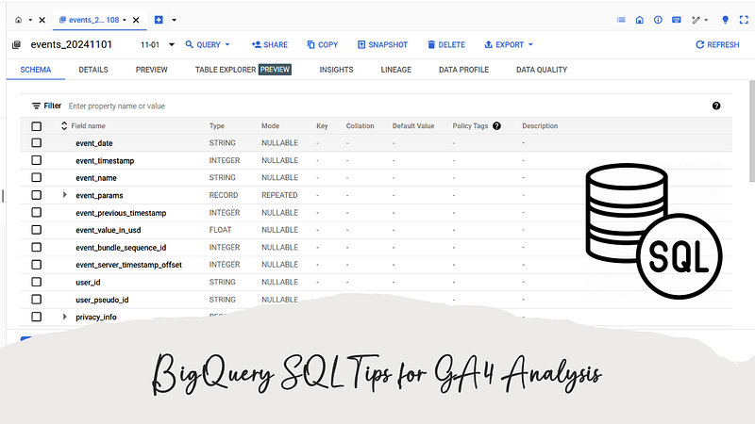Click the help icon at filter row's right

[x=716, y=106]
